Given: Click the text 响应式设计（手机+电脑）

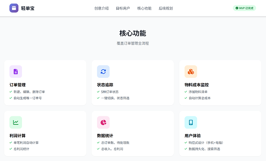Looking at the screenshot, I should [x=206, y=143].
